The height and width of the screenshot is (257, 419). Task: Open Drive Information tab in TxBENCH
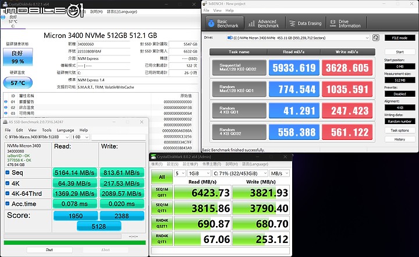point(346,23)
